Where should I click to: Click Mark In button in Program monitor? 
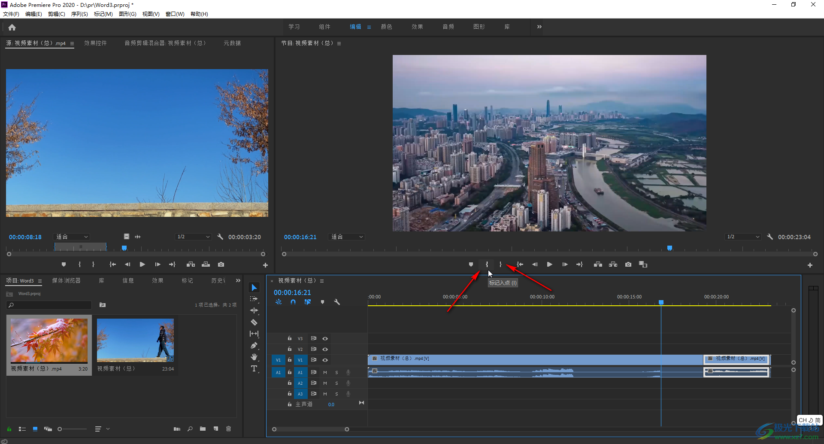(487, 265)
